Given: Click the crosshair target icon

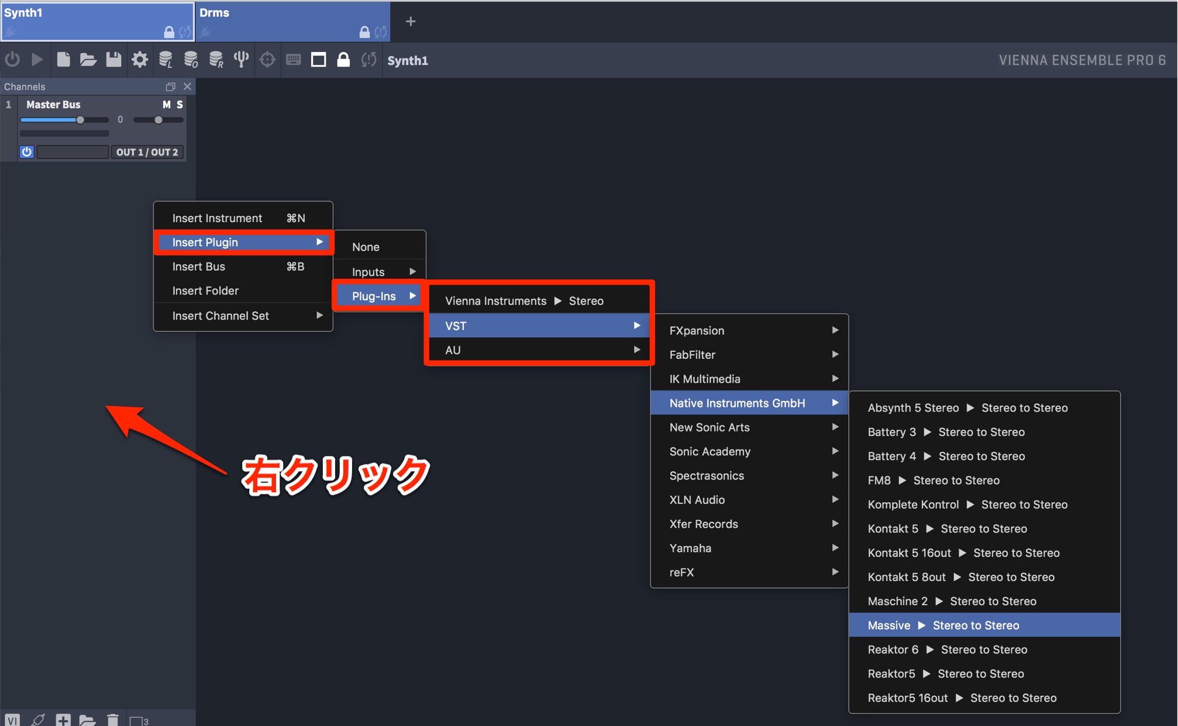Looking at the screenshot, I should coord(267,60).
